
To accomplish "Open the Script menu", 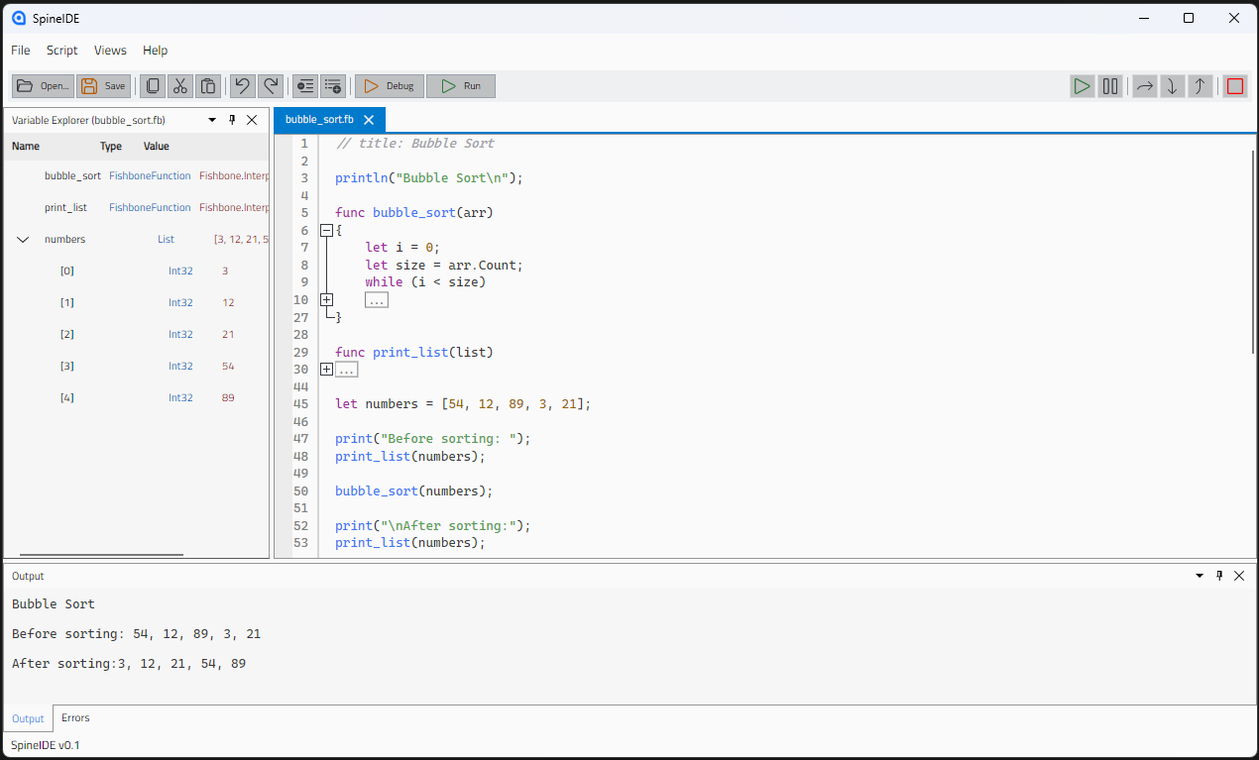I will [62, 51].
